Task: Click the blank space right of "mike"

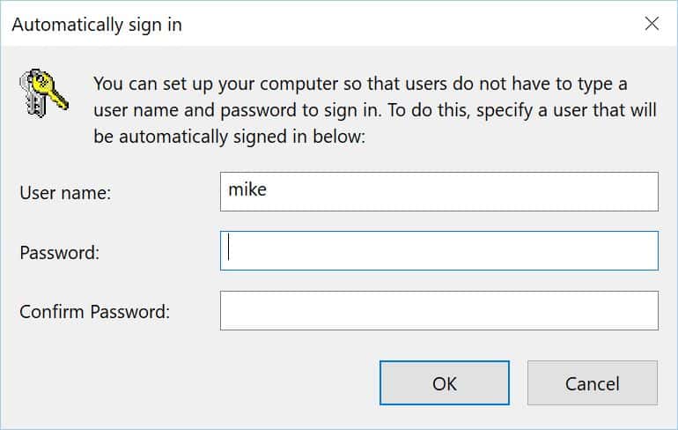Action: (x=461, y=191)
